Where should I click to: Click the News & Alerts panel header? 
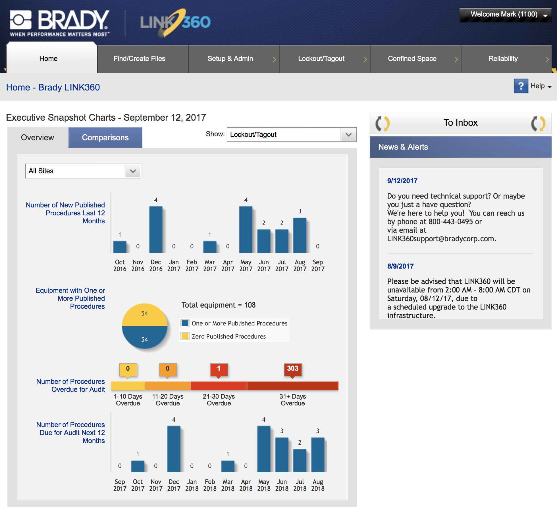point(460,147)
